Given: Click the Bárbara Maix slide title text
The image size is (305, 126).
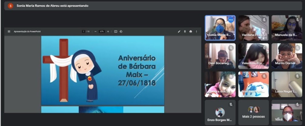Looking at the screenshot, I should tap(137, 70).
